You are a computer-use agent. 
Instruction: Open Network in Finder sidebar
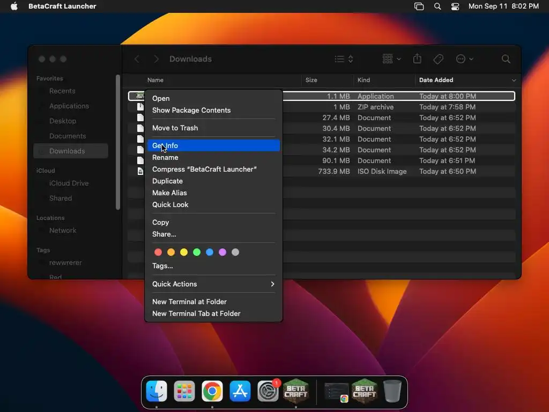click(71, 231)
